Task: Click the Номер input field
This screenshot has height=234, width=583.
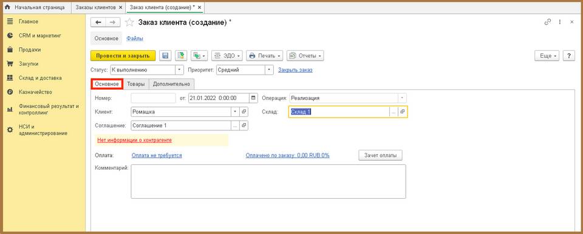Action: 153,98
